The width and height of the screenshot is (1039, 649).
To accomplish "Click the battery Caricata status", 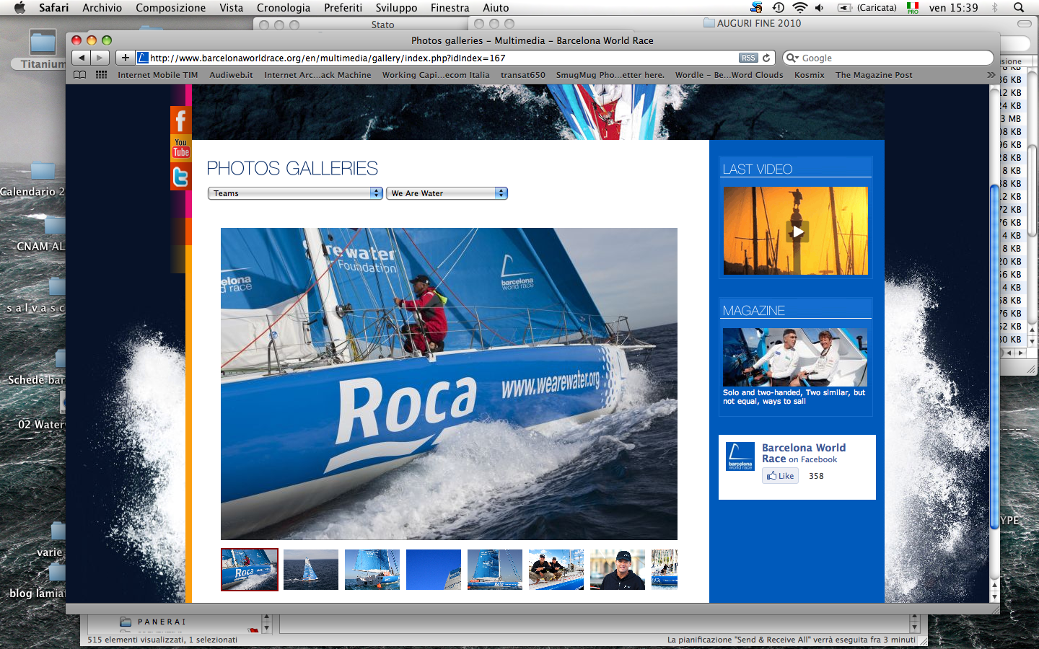I will (867, 7).
